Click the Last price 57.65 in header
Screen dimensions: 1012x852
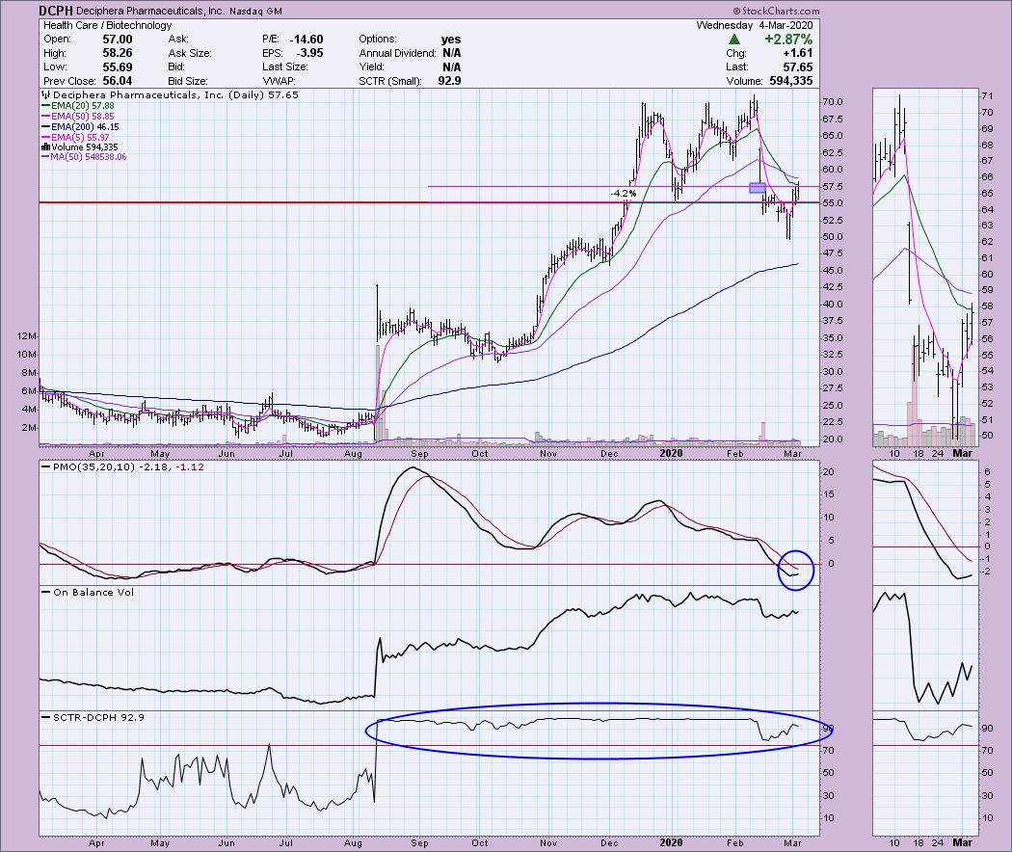[x=797, y=67]
